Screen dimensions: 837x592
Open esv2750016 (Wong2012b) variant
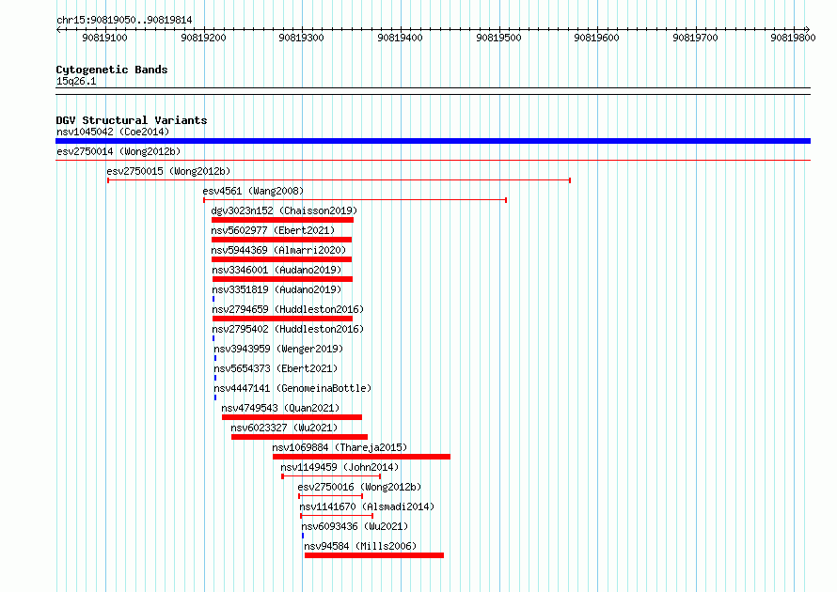pos(360,487)
